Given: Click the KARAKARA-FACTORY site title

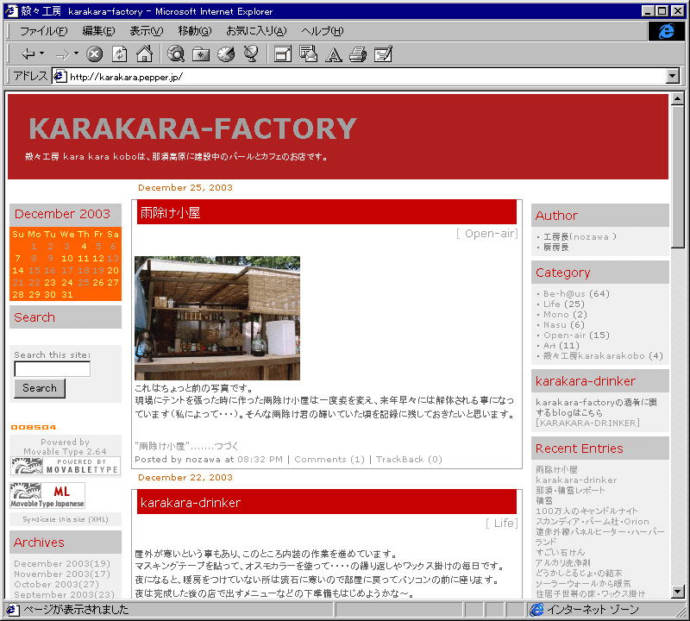Looking at the screenshot, I should [x=192, y=129].
